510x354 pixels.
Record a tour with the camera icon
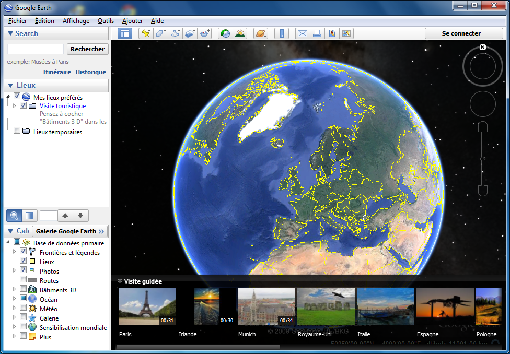pyautogui.click(x=205, y=33)
